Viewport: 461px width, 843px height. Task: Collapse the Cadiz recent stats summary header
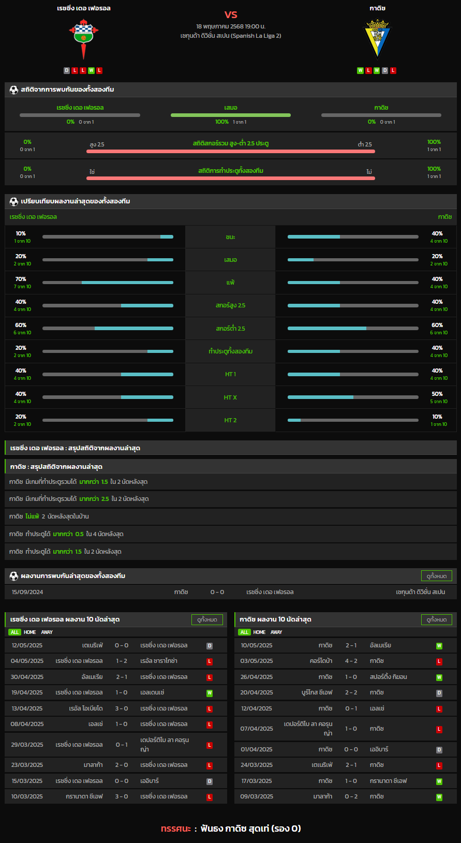pyautogui.click(x=231, y=467)
